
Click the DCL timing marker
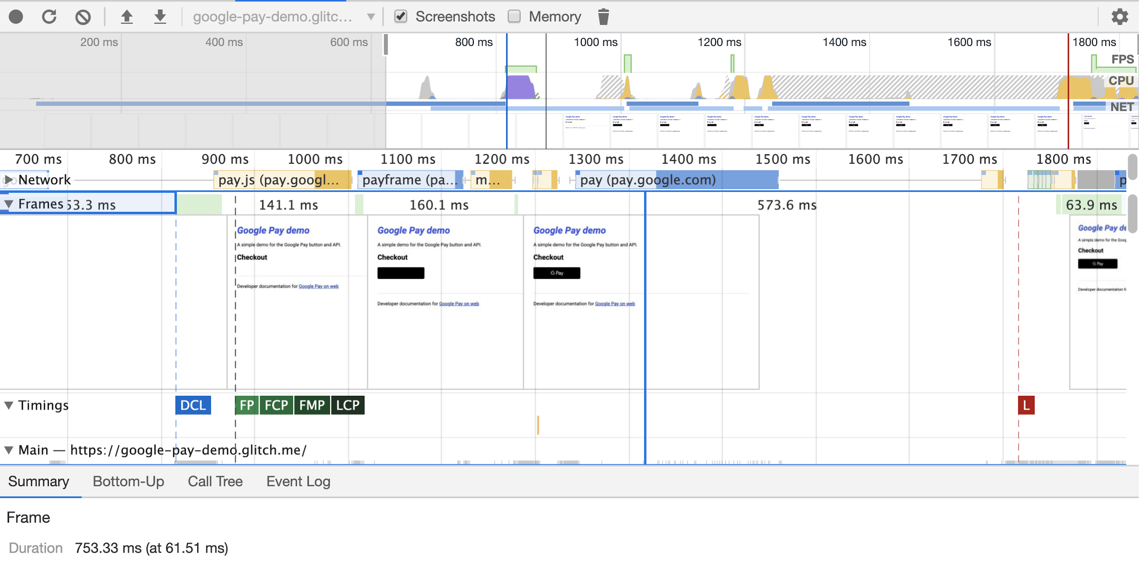click(x=193, y=405)
